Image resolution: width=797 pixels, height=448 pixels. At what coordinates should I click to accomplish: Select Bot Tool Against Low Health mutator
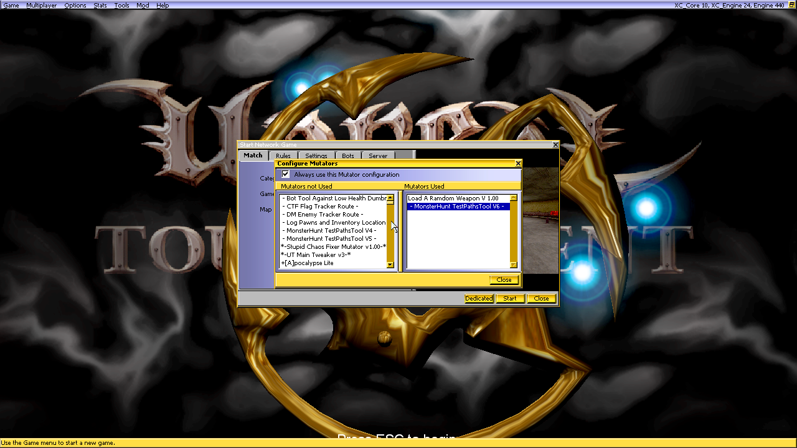point(333,198)
